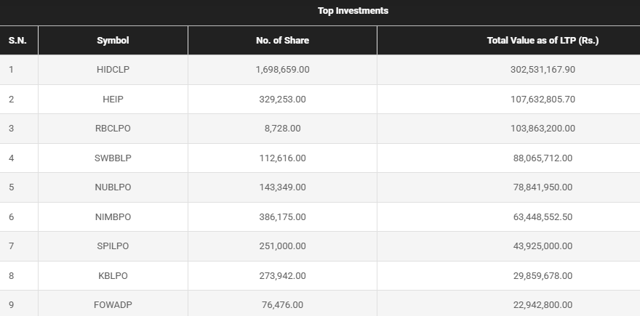Click the 8,728.00 share count cell

(282, 129)
